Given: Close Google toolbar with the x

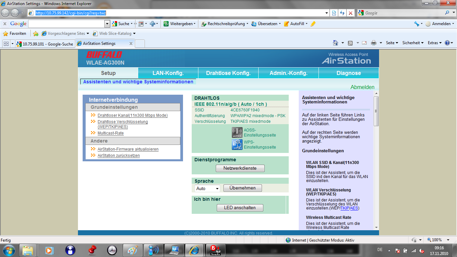Looking at the screenshot, I should coord(5,24).
